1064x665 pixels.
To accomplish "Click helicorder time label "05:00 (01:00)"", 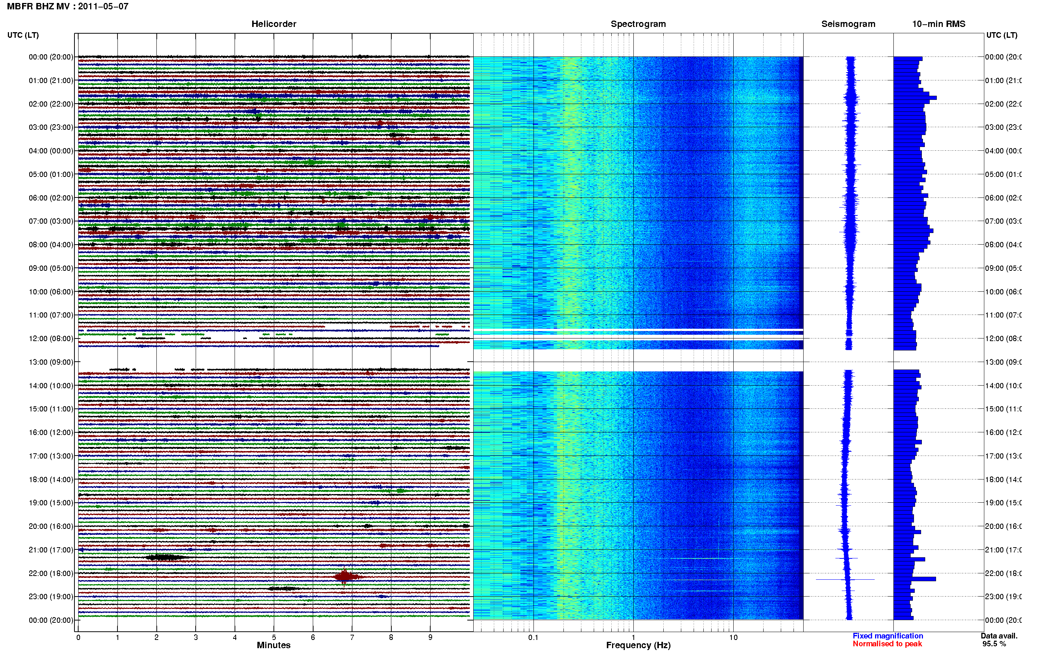I will 51,174.
